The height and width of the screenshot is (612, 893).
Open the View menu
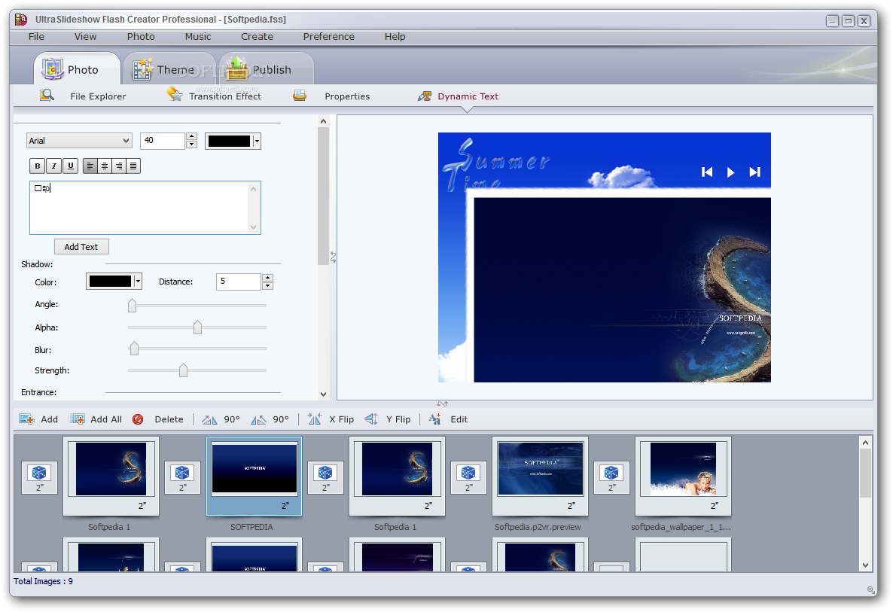point(85,36)
